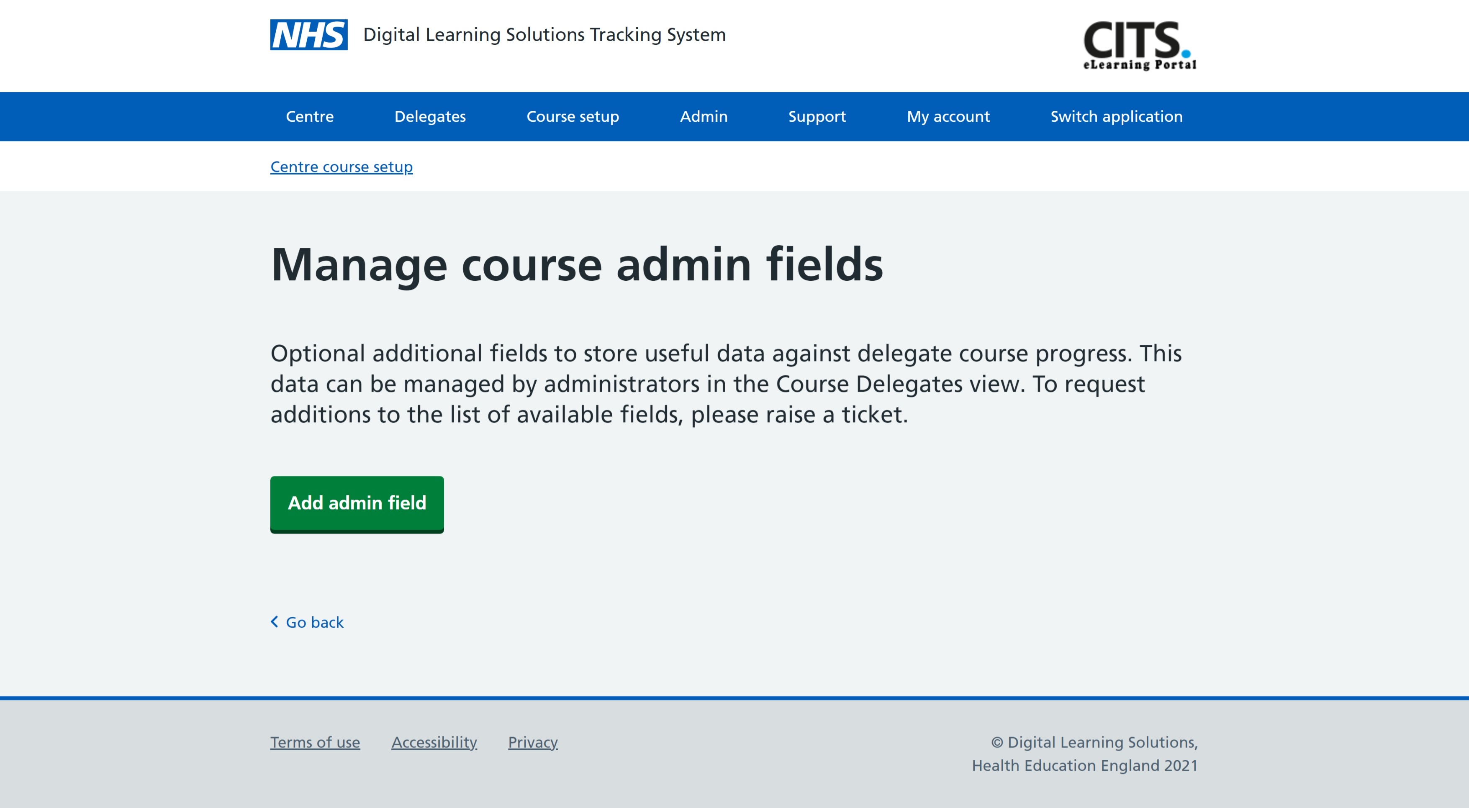Click the CITS eLearning Portal logo
Viewport: 1469px width, 808px height.
tap(1139, 46)
